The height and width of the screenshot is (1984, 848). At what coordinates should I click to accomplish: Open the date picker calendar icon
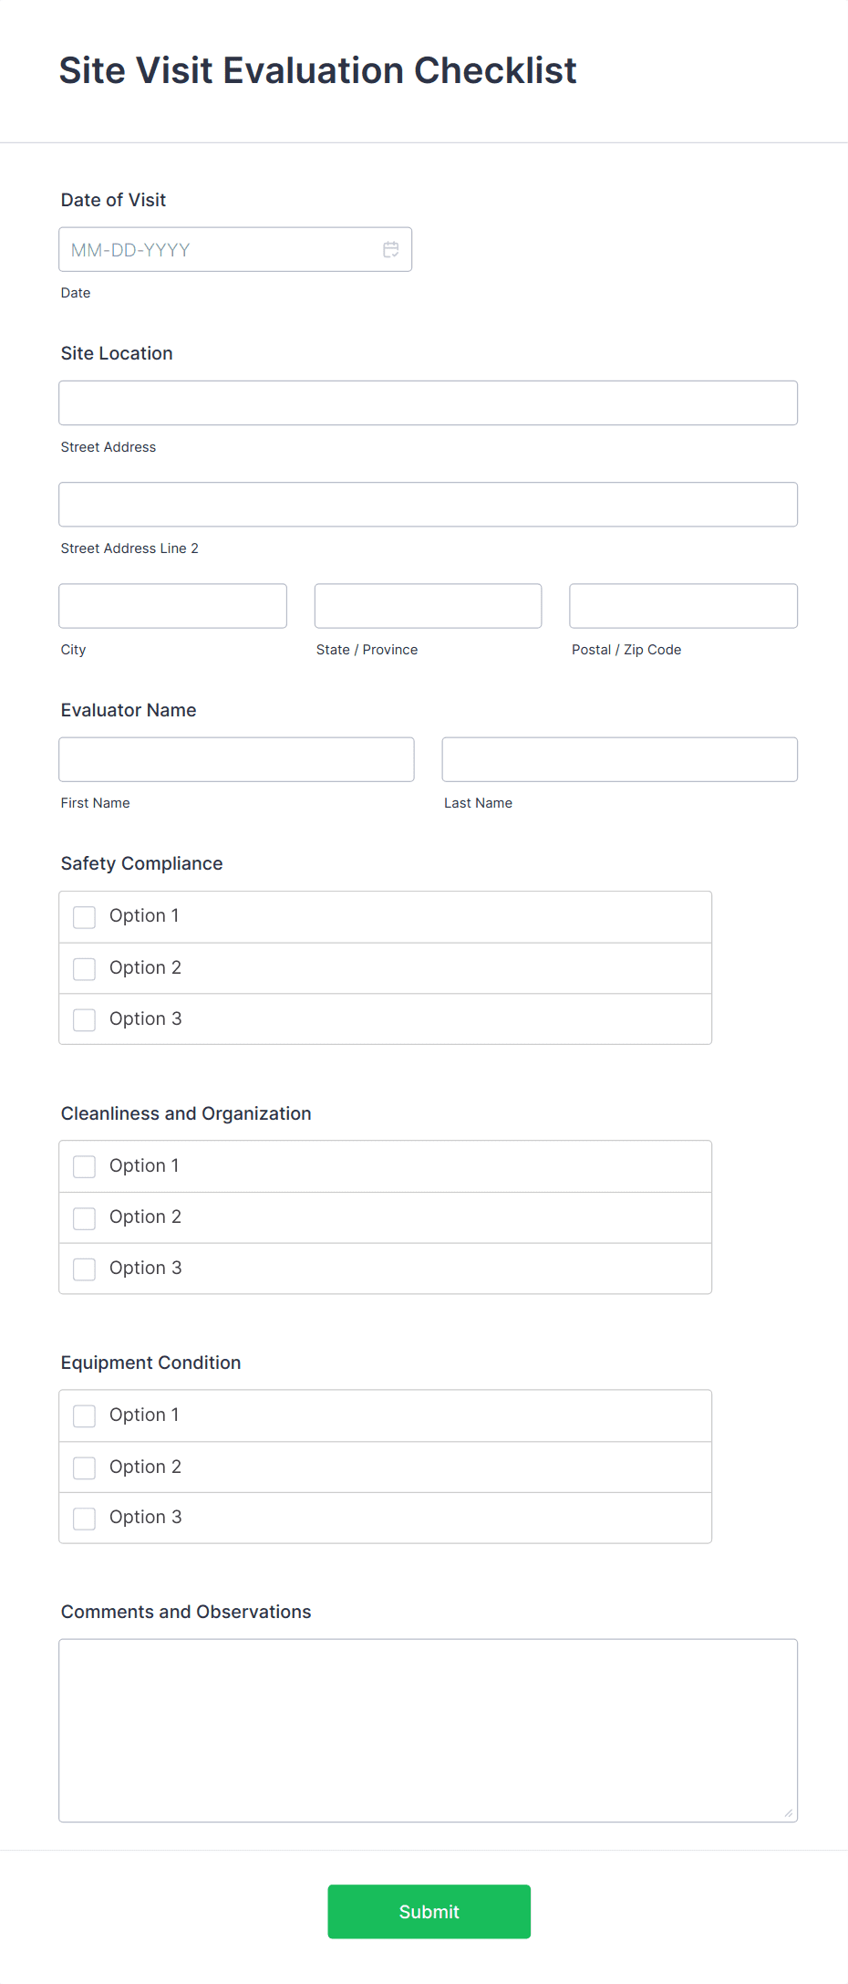coord(390,249)
